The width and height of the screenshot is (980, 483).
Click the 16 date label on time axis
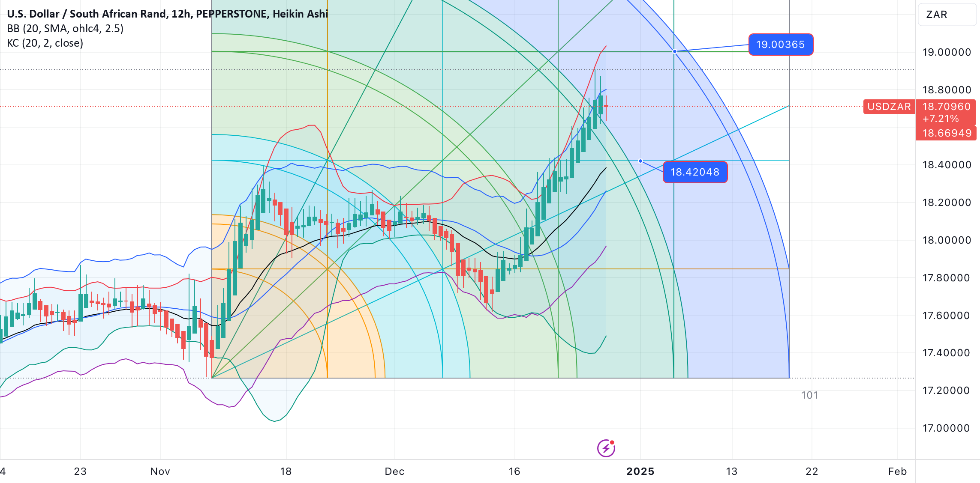[514, 471]
